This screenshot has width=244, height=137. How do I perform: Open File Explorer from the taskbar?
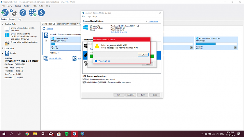[x=35, y=134]
